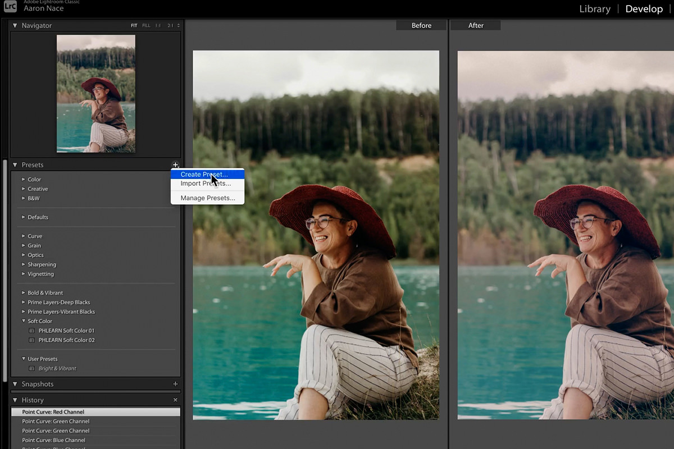Select the FIT zoom option in Navigator
Image resolution: width=674 pixels, height=449 pixels.
(x=134, y=25)
